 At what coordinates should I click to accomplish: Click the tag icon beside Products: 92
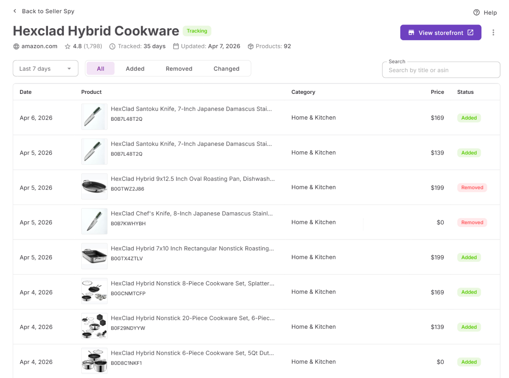250,46
